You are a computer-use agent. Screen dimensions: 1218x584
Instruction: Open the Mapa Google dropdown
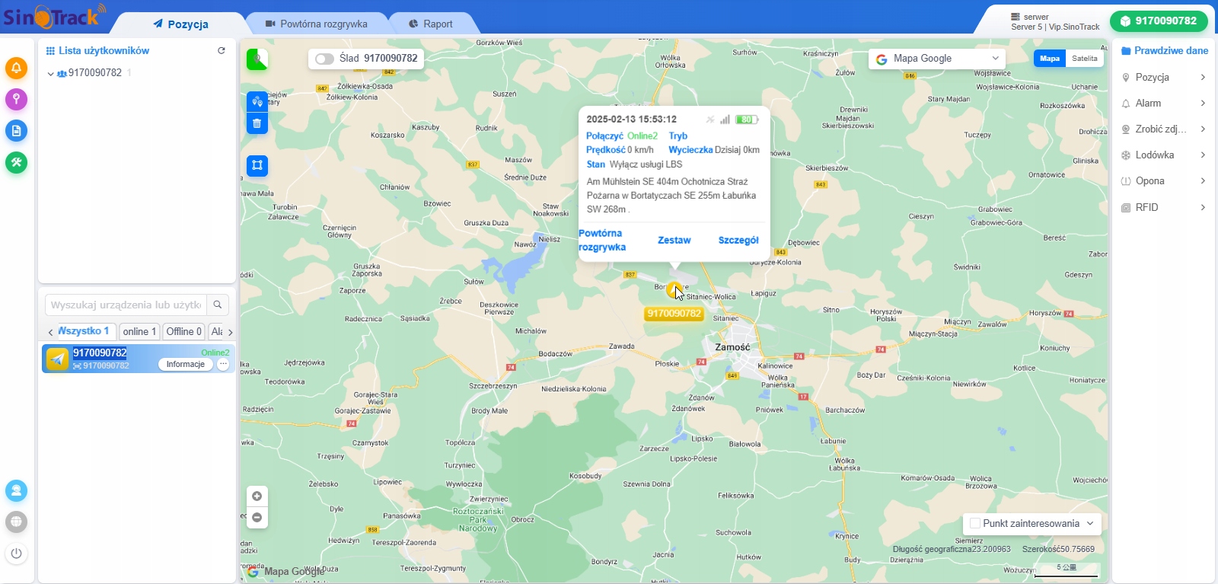937,59
